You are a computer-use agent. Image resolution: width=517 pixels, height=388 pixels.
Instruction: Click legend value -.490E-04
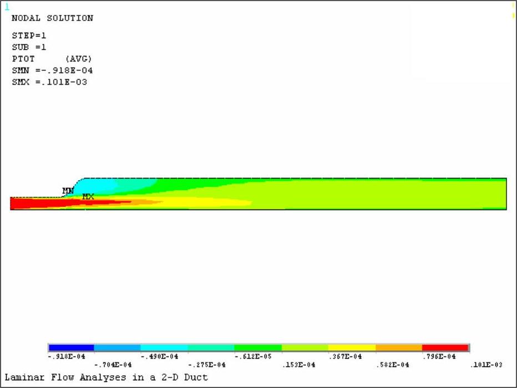160,356
